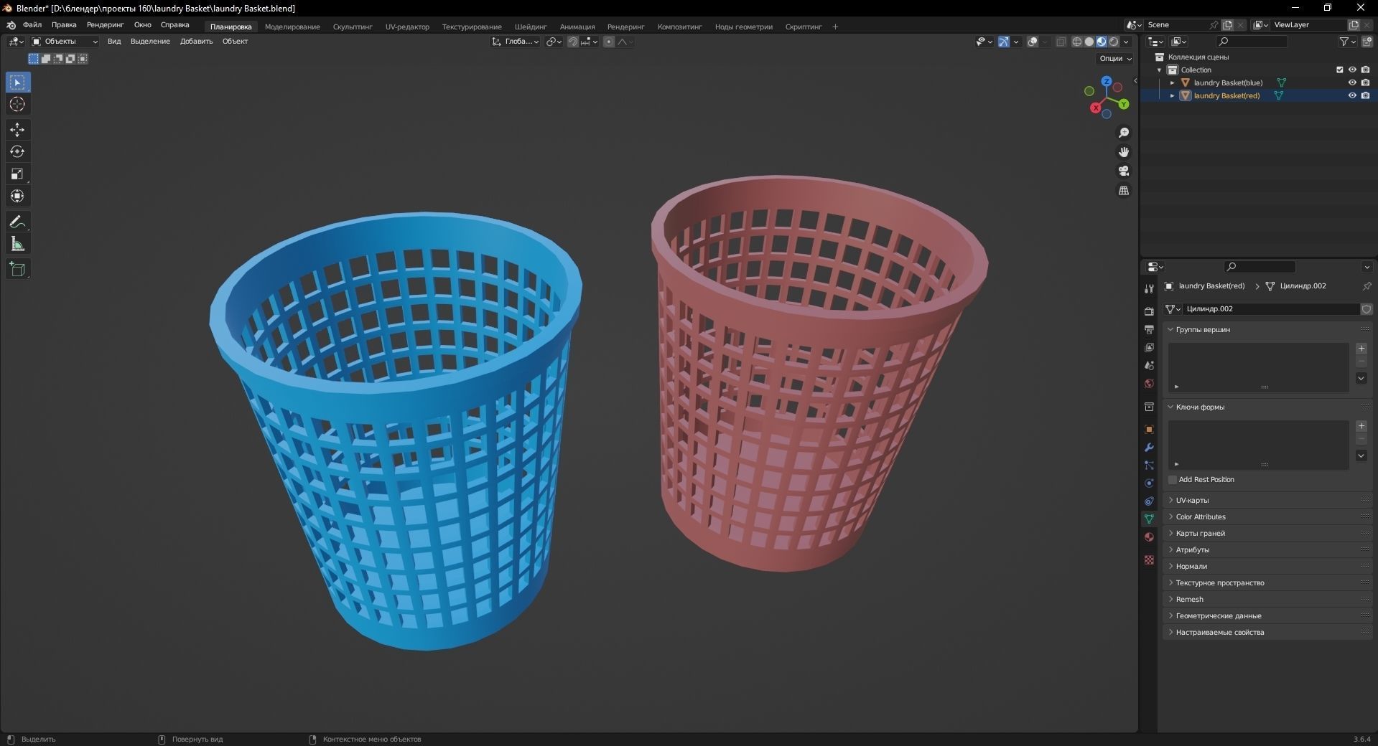Open the Object Constraints properties tab
This screenshot has height=746, width=1378.
click(1149, 501)
